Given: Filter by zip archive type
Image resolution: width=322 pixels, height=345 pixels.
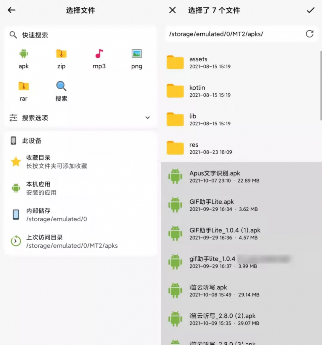Looking at the screenshot, I should 61,59.
